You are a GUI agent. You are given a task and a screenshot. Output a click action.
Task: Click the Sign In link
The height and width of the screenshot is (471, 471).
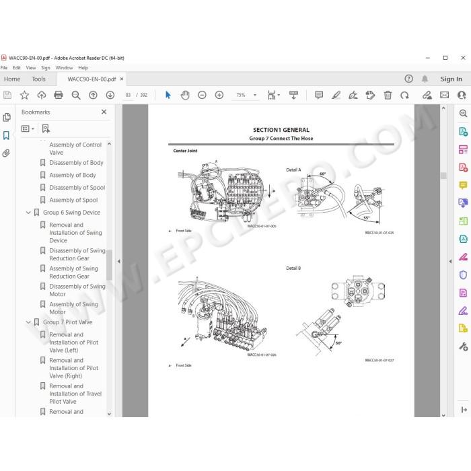click(x=451, y=79)
